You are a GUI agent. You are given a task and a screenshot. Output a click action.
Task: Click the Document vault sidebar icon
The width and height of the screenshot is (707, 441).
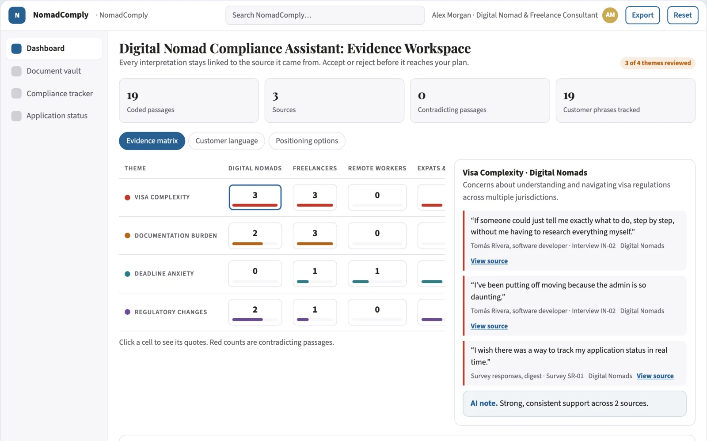tap(16, 71)
